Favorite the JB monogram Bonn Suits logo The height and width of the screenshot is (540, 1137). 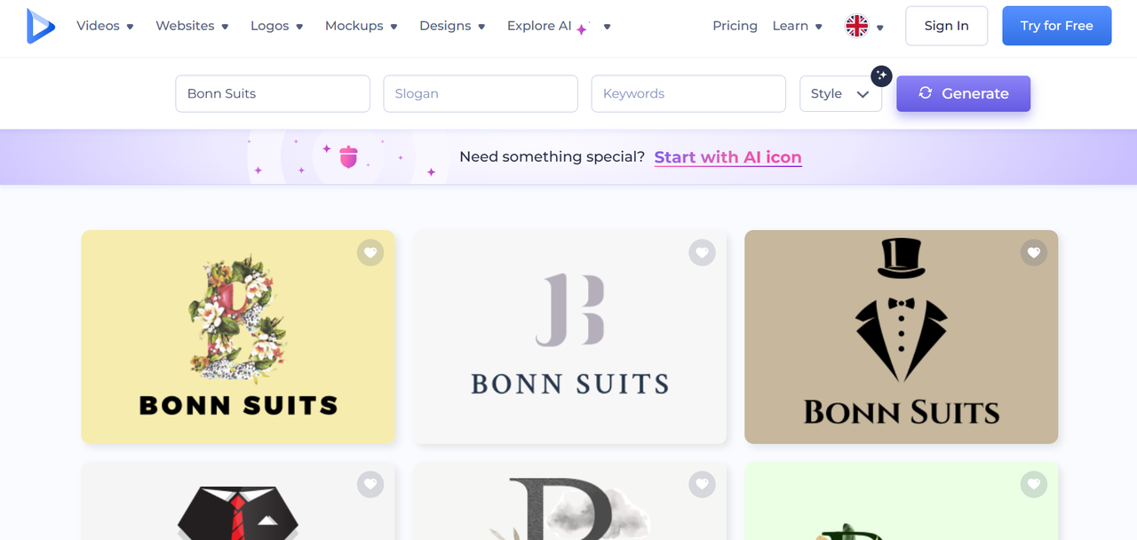tap(702, 253)
